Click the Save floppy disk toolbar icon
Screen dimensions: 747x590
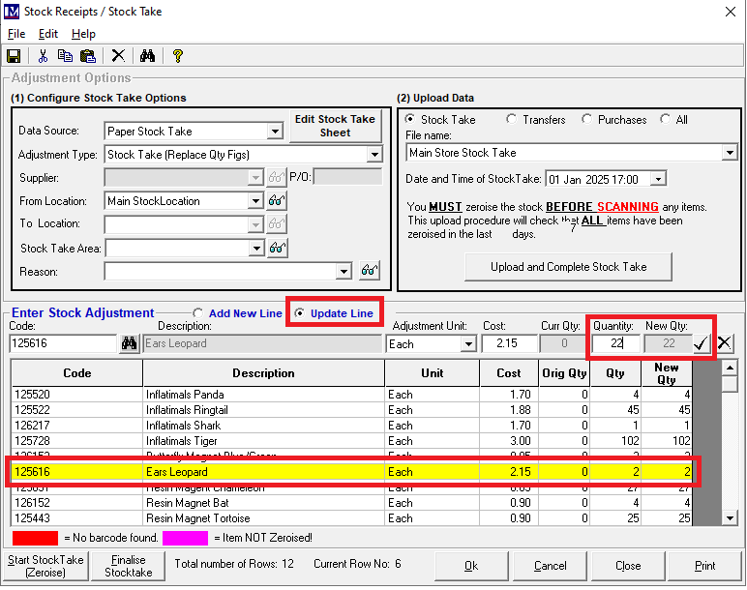[14, 56]
